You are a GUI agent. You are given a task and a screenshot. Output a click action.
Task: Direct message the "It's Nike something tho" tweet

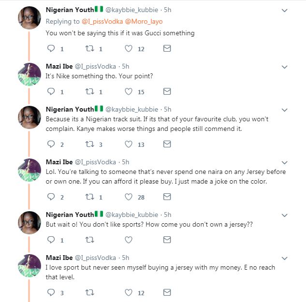click(x=167, y=91)
